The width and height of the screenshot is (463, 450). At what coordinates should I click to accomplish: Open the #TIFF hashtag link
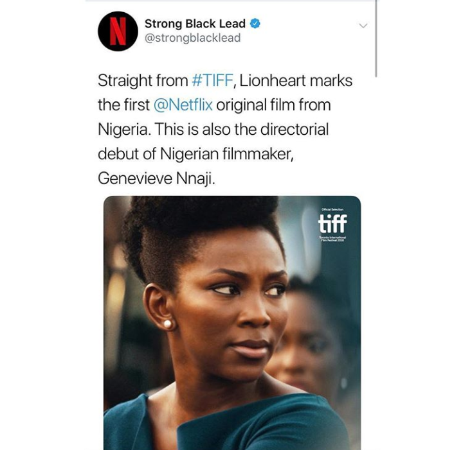[212, 80]
